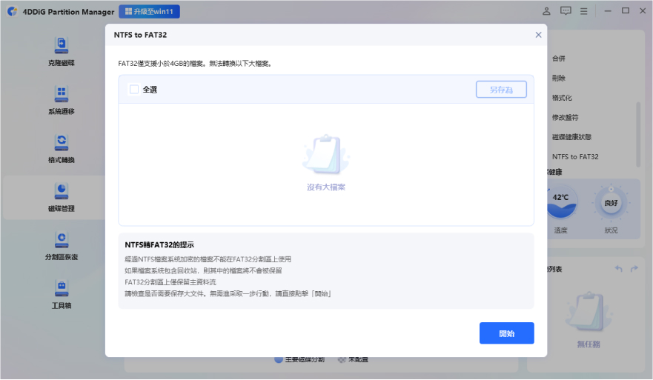Open the feedback chat icon

point(566,11)
